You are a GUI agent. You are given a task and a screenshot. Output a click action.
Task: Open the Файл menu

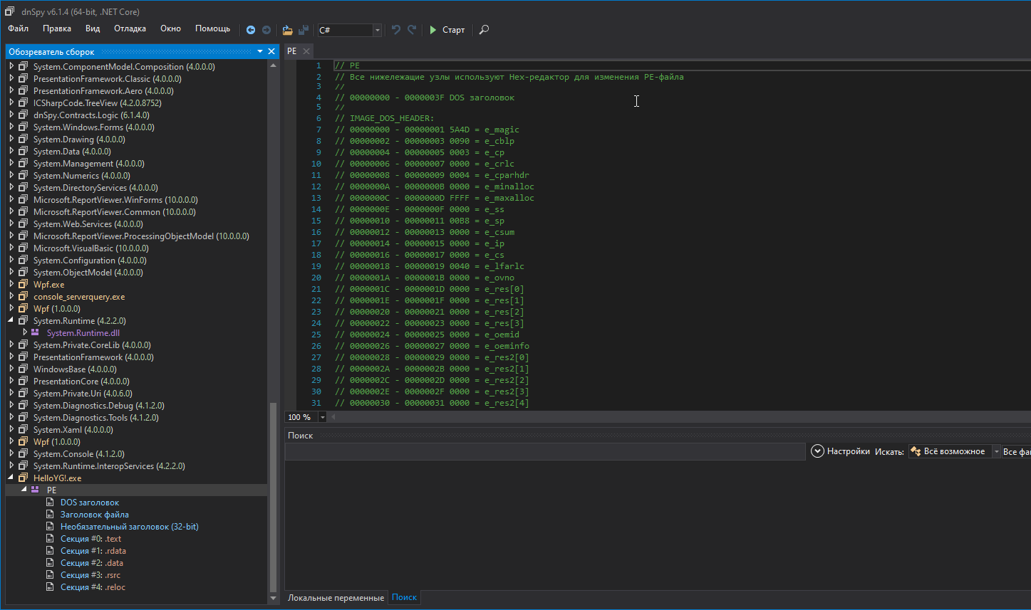tap(19, 28)
